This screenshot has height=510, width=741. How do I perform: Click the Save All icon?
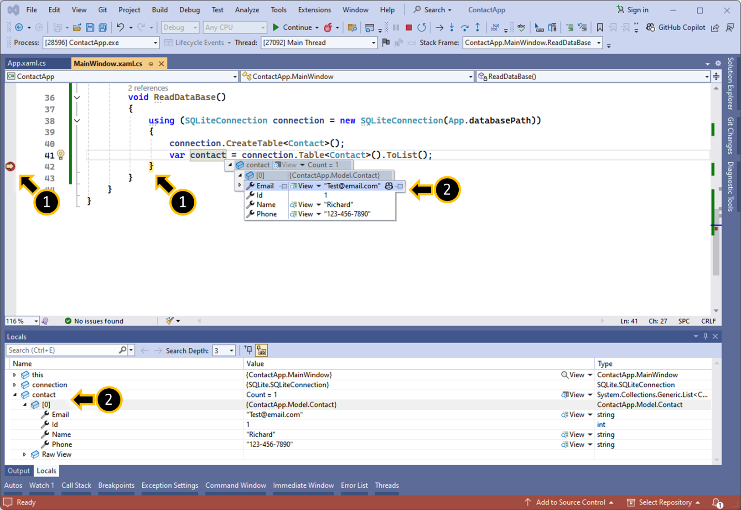(x=103, y=27)
